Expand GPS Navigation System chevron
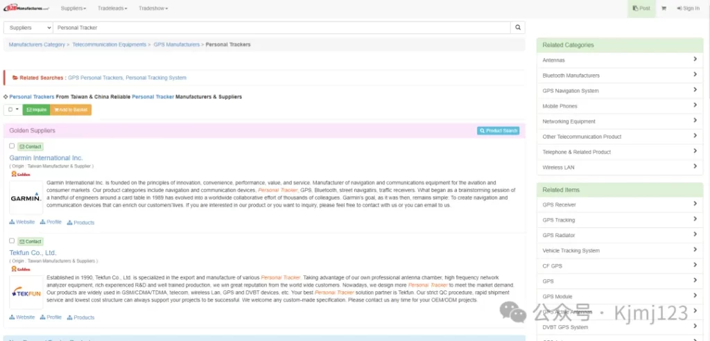710x341 pixels. (695, 89)
